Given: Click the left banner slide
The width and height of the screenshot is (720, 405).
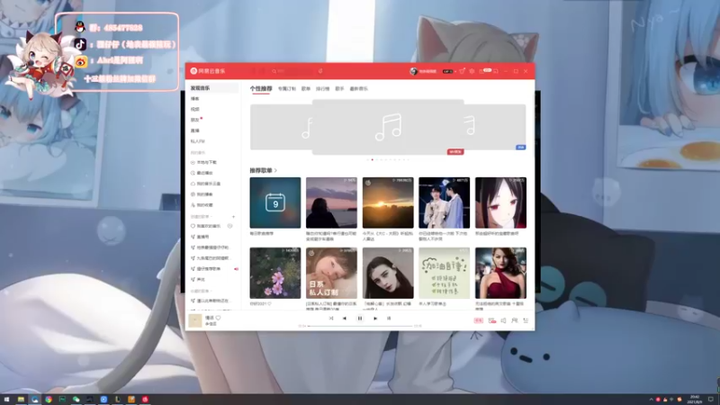Looking at the screenshot, I should [281, 127].
